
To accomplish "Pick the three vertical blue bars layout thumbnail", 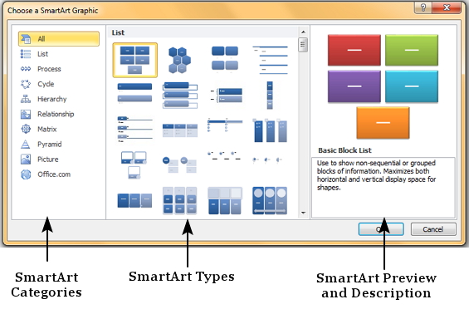I will (270, 130).
